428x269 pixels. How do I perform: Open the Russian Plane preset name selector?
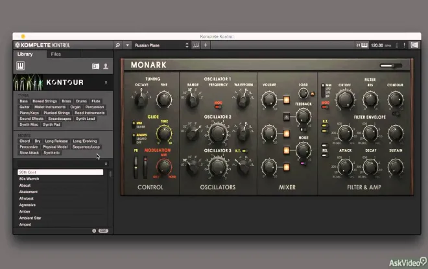pos(160,45)
